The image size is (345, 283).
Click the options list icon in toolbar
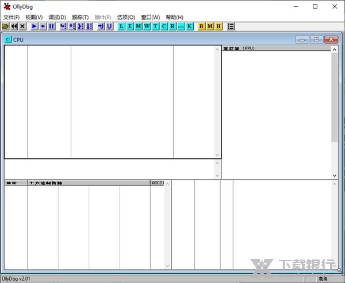pyautogui.click(x=231, y=26)
